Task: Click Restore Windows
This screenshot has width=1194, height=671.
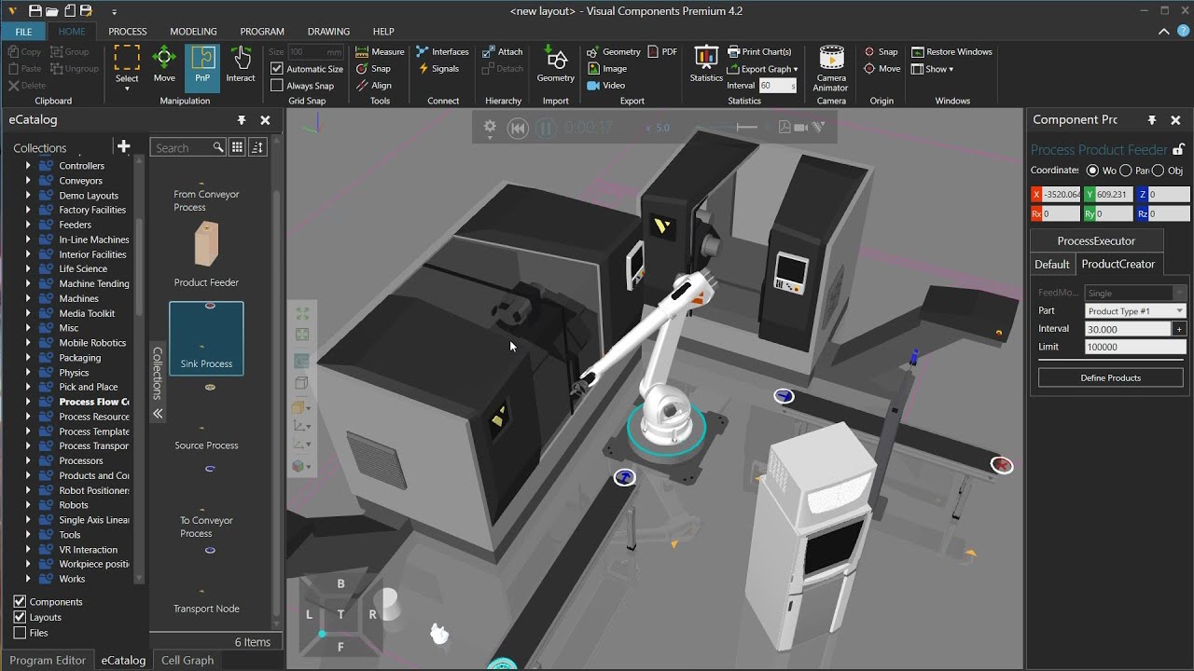Action: [x=951, y=52]
